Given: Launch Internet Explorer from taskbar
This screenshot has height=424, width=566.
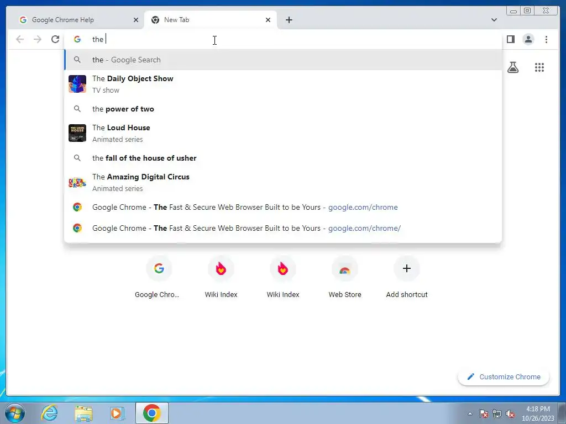Looking at the screenshot, I should click(x=49, y=413).
